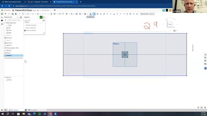Switch to the Part Studio 1 tab
Screen dimensions: 207x116
click(x=14, y=110)
